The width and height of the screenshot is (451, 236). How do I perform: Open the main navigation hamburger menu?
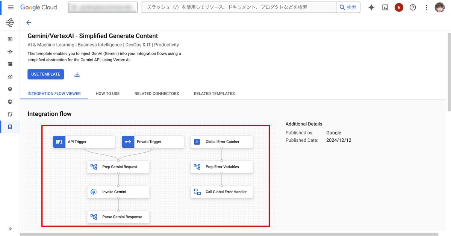[x=10, y=7]
